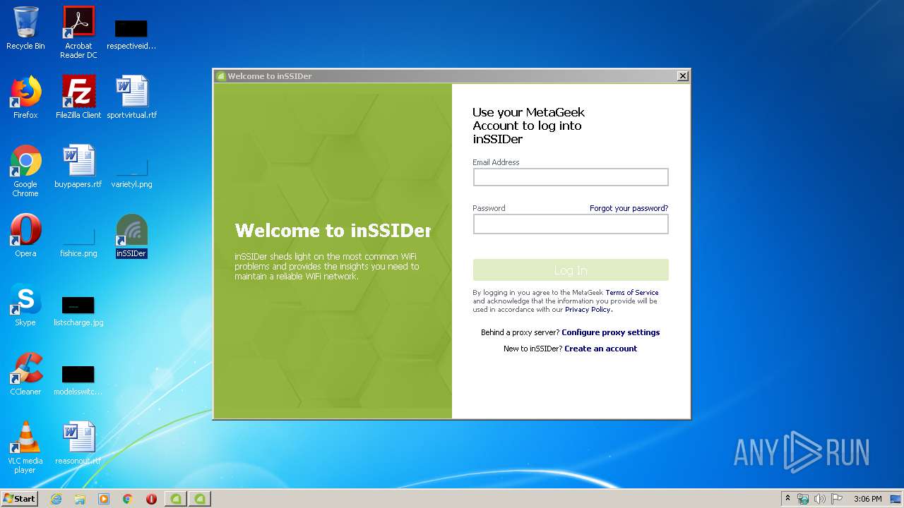
Task: Click Create an account link
Action: click(601, 349)
